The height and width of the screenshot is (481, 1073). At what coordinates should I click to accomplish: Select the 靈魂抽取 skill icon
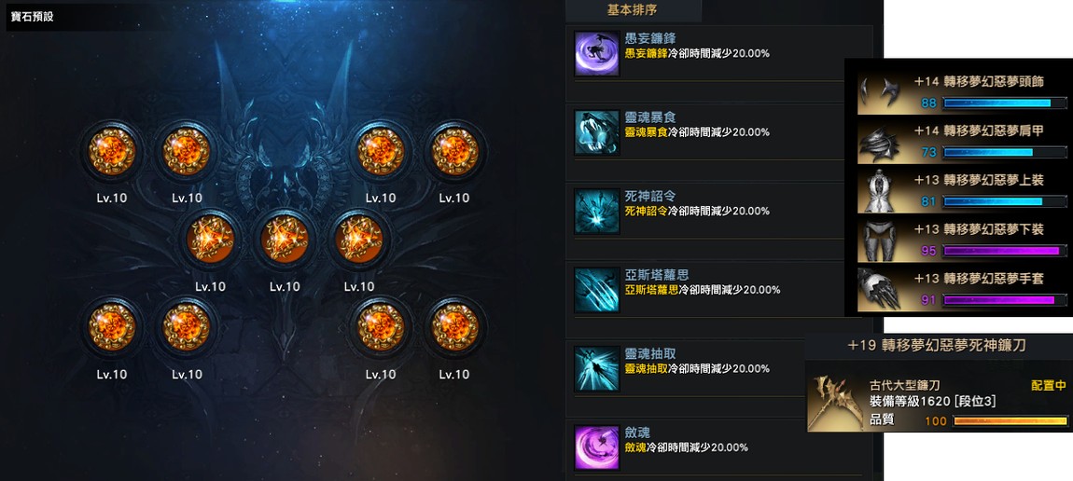597,369
